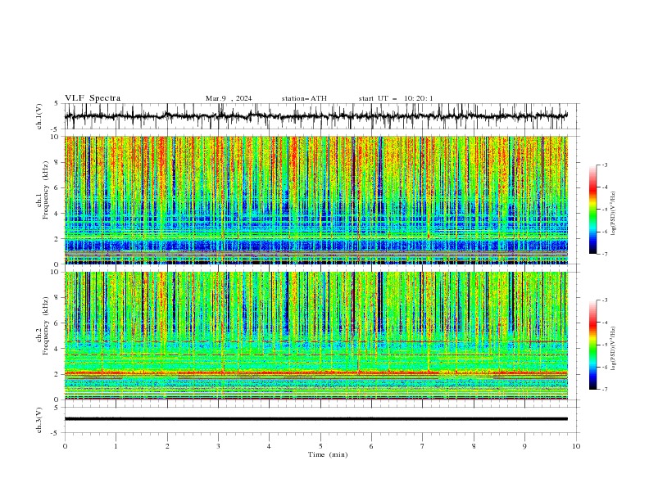Click the "9" tick on Time axis

(524, 446)
